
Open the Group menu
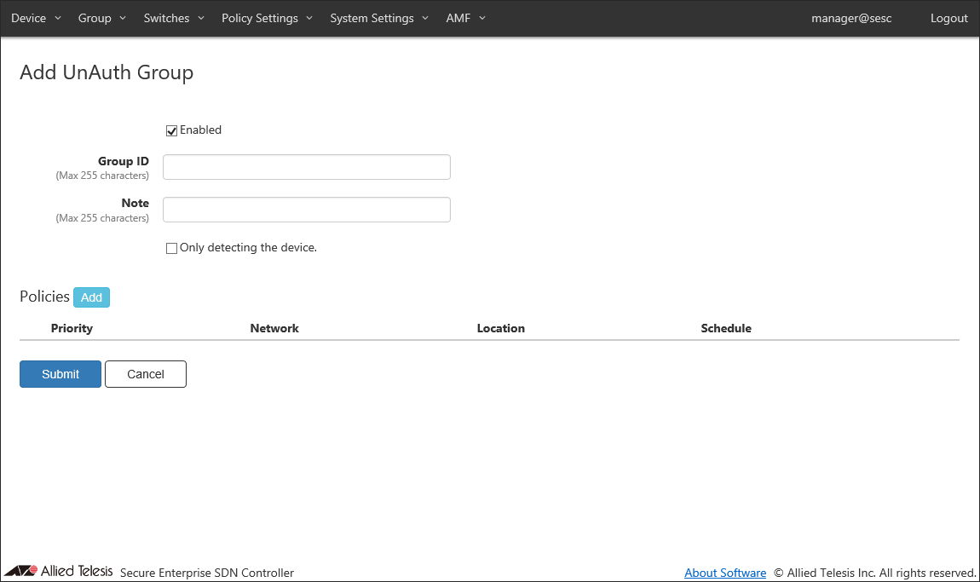pos(102,18)
